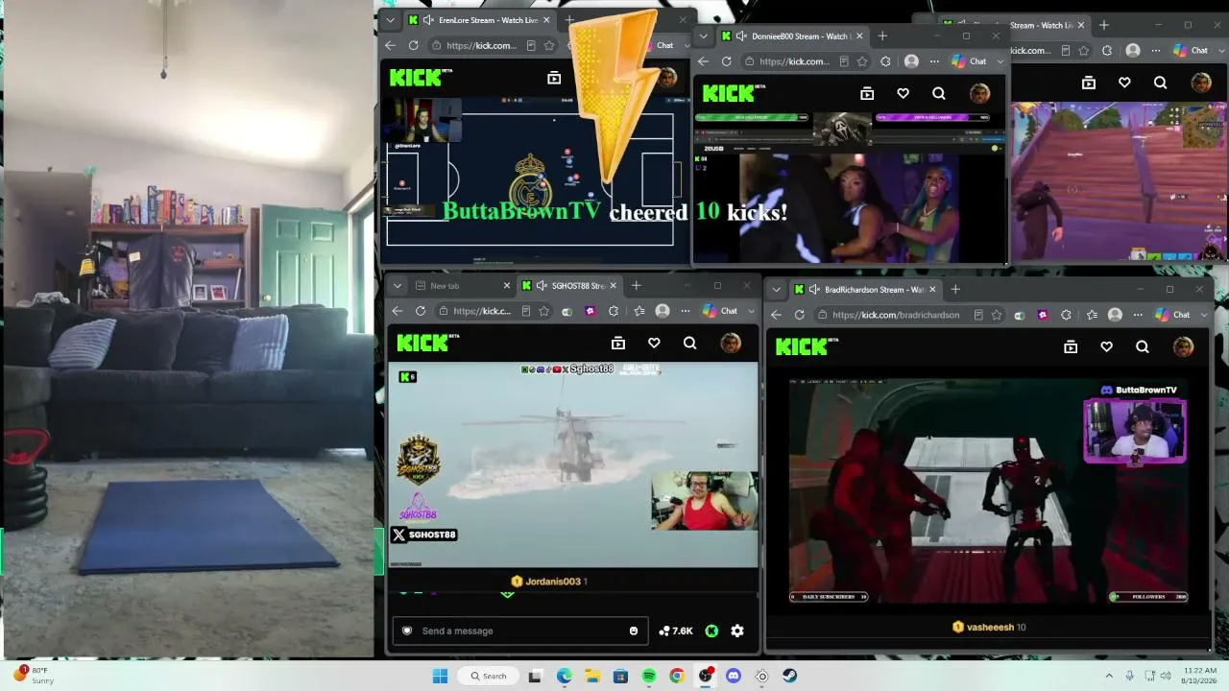Open search in BradRichardson Kick window
The image size is (1229, 691).
pos(1142,346)
